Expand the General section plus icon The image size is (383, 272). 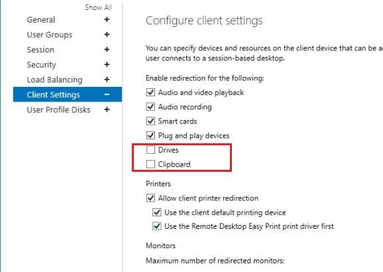click(107, 19)
